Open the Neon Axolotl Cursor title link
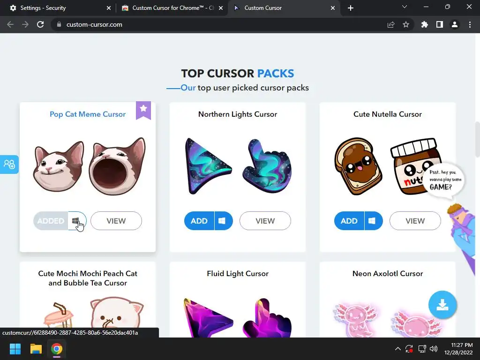The width and height of the screenshot is (480, 360). coord(388,273)
